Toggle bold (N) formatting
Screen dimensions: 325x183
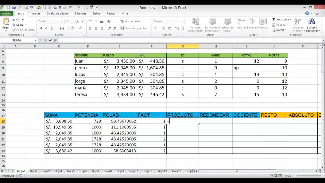[x=41, y=28]
